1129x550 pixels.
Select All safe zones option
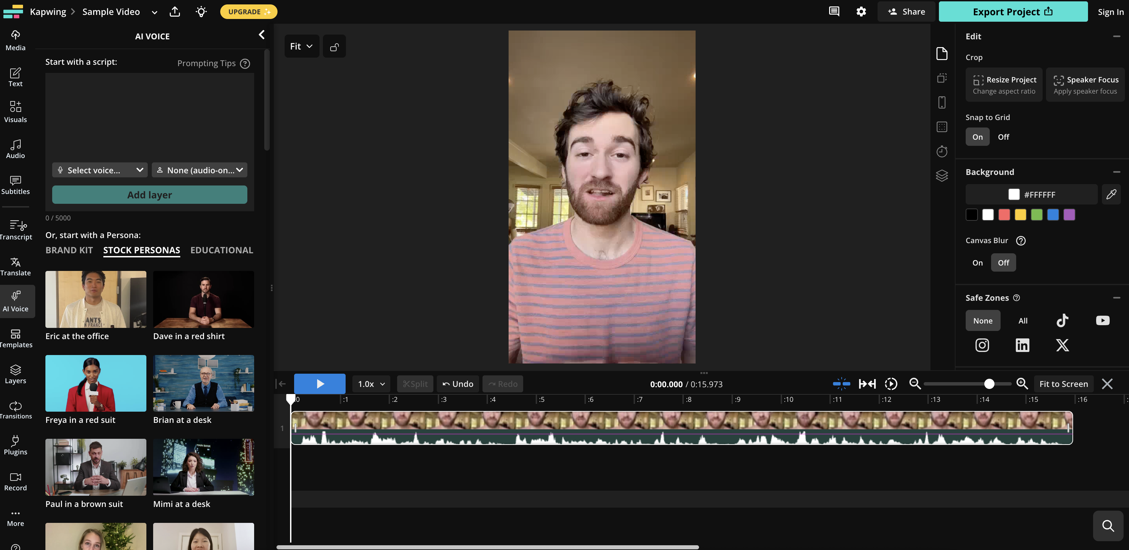(1023, 321)
